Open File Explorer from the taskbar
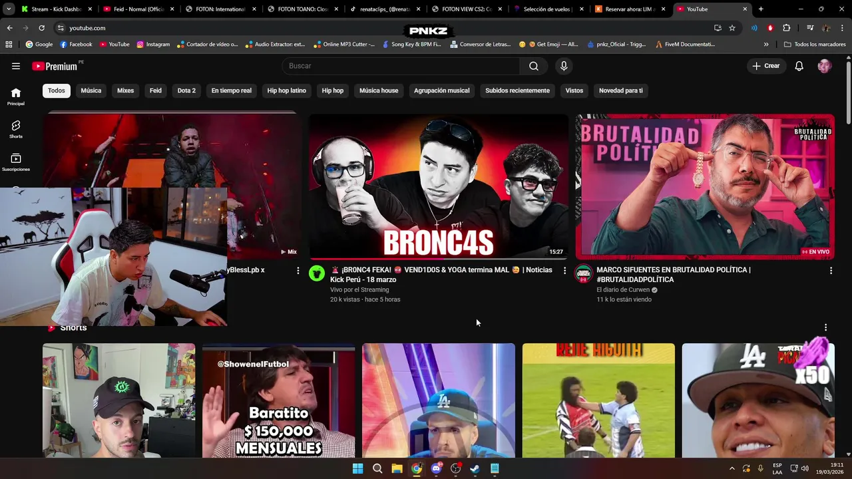The image size is (852, 479). (x=397, y=468)
